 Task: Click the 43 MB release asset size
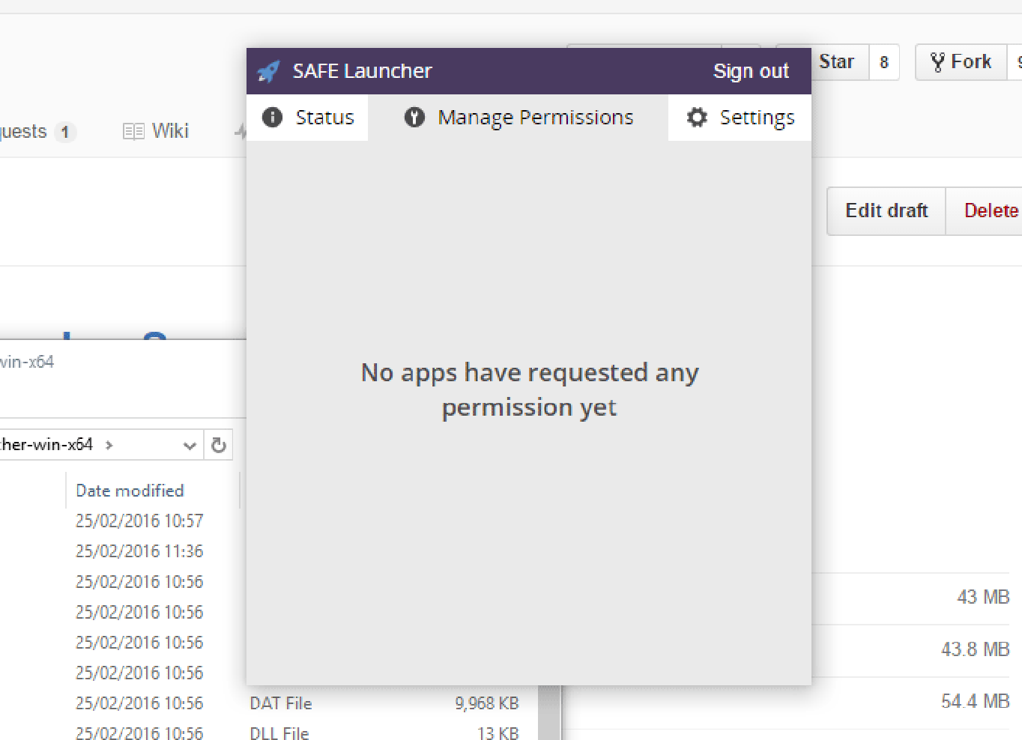click(983, 597)
